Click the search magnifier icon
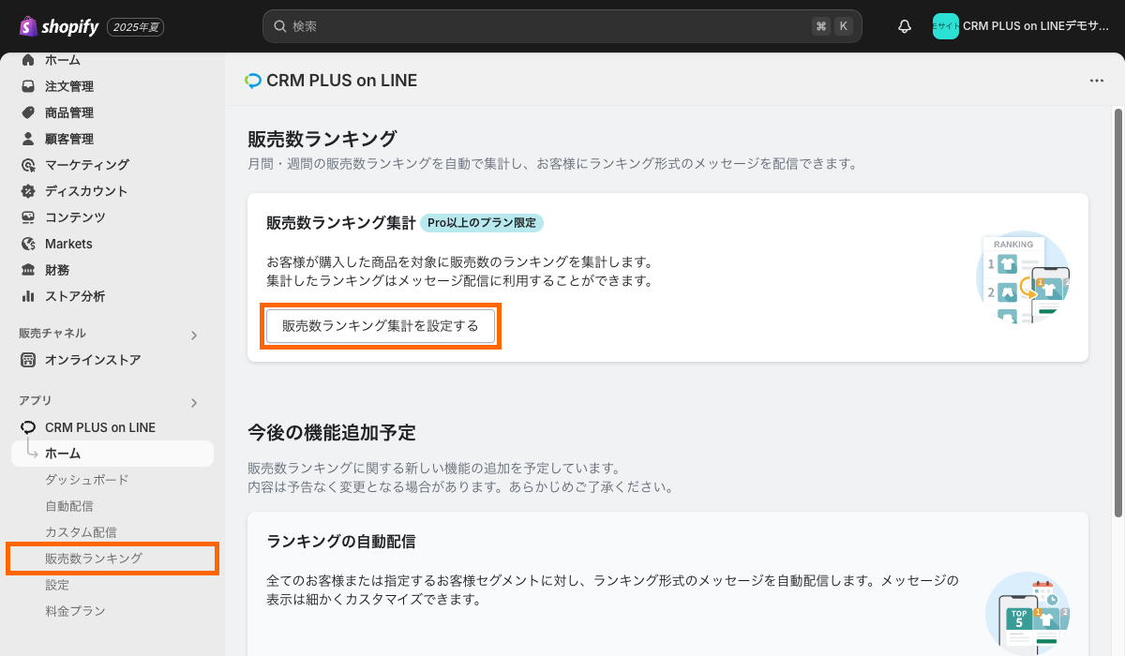The height and width of the screenshot is (656, 1125). (279, 26)
